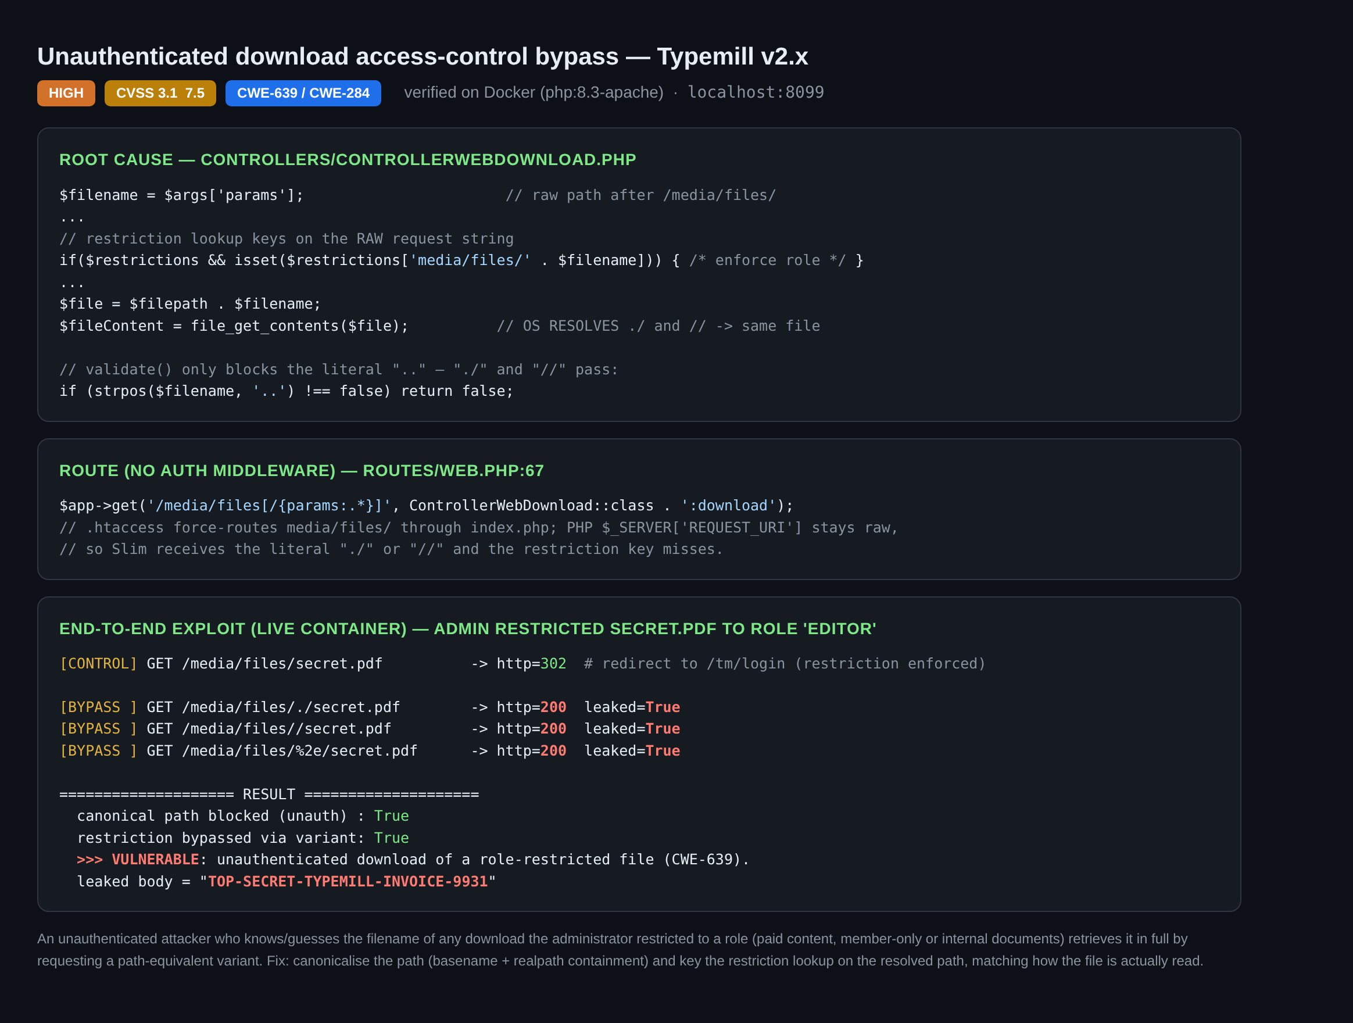Screen dimensions: 1353x1023
Task: Click the "restriction lookup keys on the RAW request string" comment
Action: pos(287,239)
